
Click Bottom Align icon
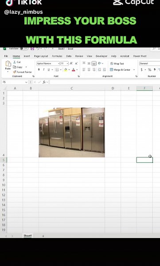tap(94, 63)
